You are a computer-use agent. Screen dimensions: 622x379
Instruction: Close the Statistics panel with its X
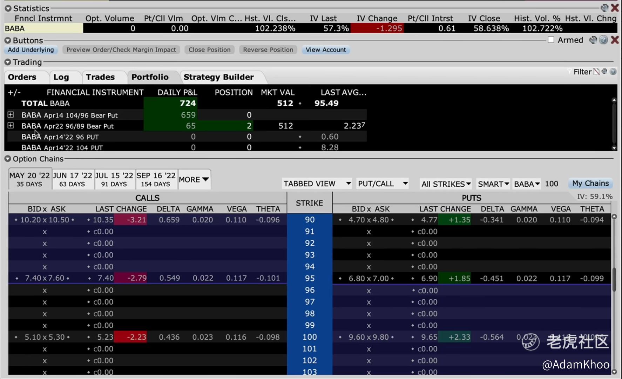tap(615, 8)
